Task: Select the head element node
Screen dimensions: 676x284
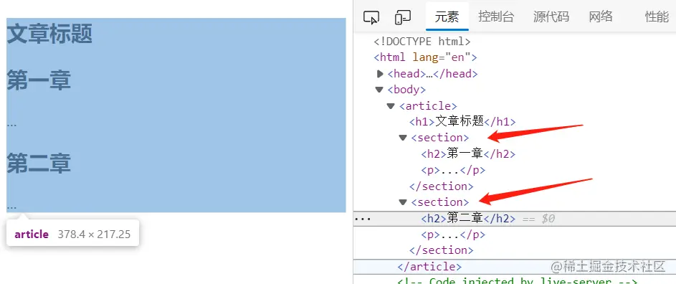Action: coord(432,74)
